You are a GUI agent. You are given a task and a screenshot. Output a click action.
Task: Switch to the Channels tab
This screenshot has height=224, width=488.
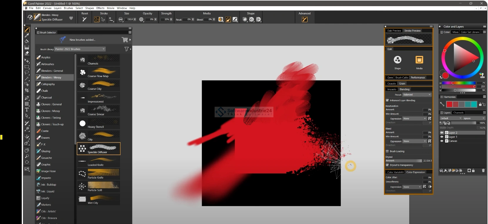coord(458,113)
